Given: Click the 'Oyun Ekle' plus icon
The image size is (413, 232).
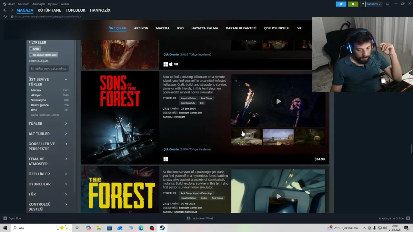Looking at the screenshot, I should [x=5, y=218].
